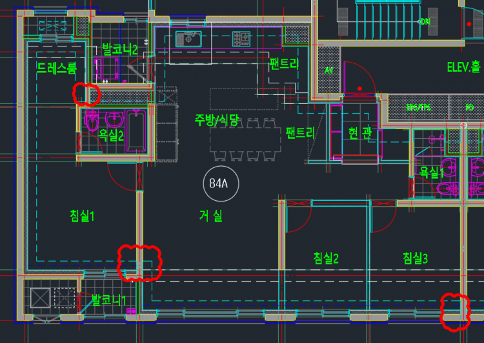Select the red revision cloud below 드레스룸
Viewport: 484px width, 343px height.
(86, 94)
